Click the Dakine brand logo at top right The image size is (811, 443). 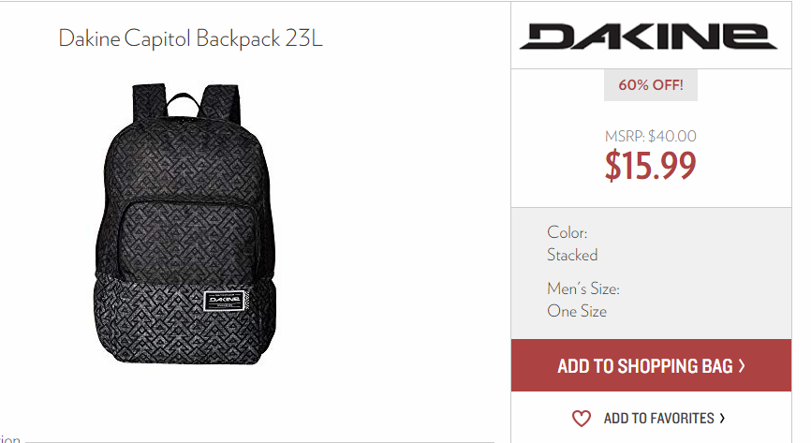tap(648, 37)
